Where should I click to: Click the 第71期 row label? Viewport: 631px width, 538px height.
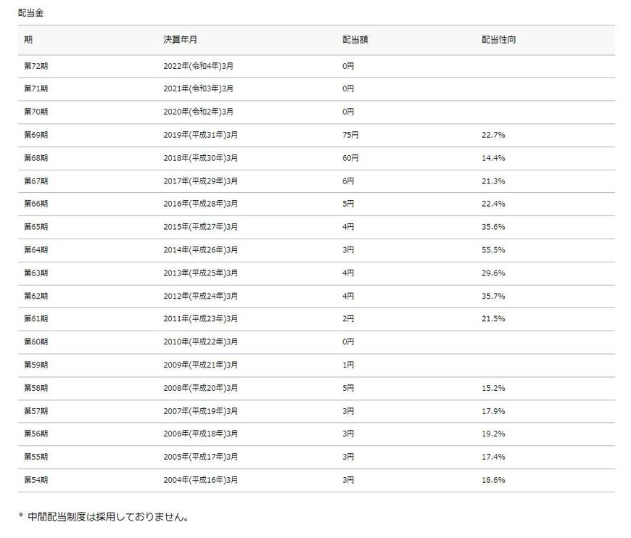tap(35, 88)
